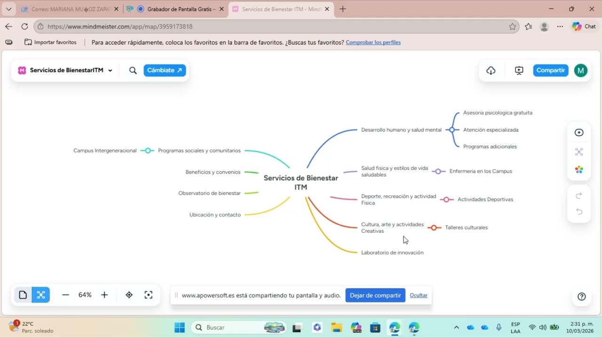
Task: Start presentation mode icon
Action: (x=519, y=70)
